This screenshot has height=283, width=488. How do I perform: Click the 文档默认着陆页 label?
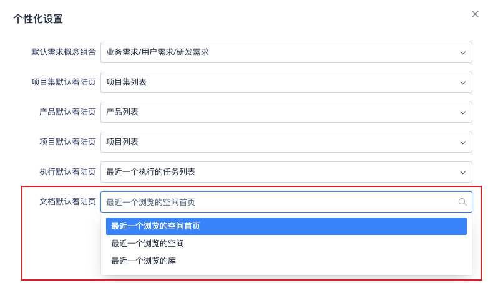pyautogui.click(x=67, y=202)
